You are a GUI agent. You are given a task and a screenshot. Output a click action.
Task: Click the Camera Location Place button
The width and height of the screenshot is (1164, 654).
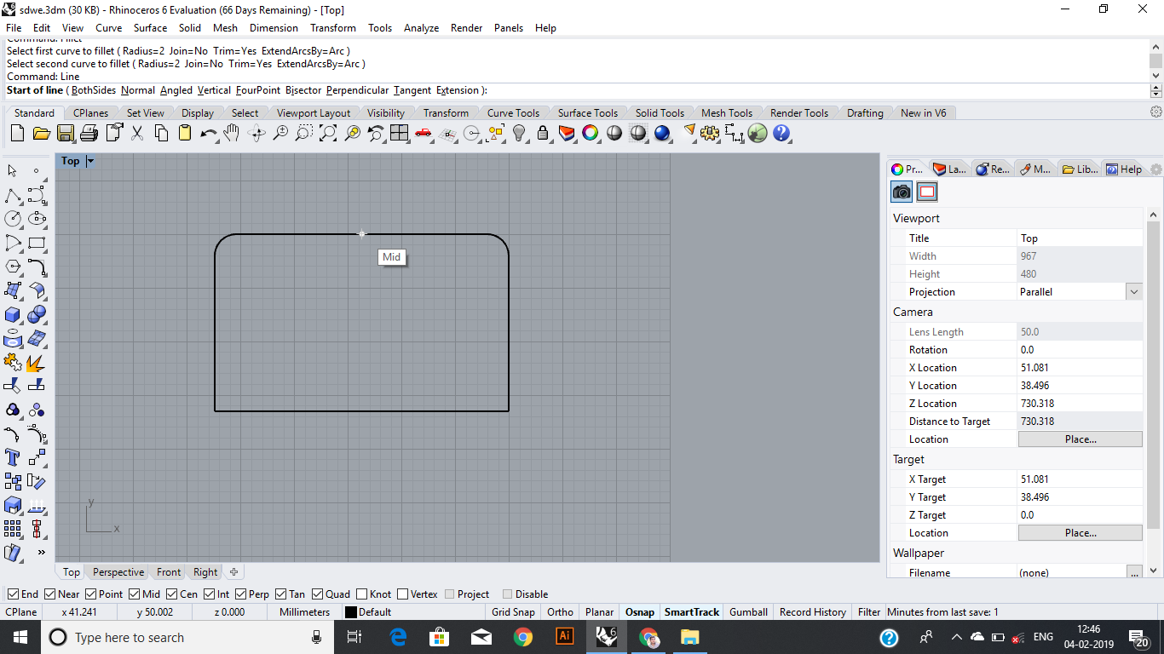click(x=1080, y=439)
